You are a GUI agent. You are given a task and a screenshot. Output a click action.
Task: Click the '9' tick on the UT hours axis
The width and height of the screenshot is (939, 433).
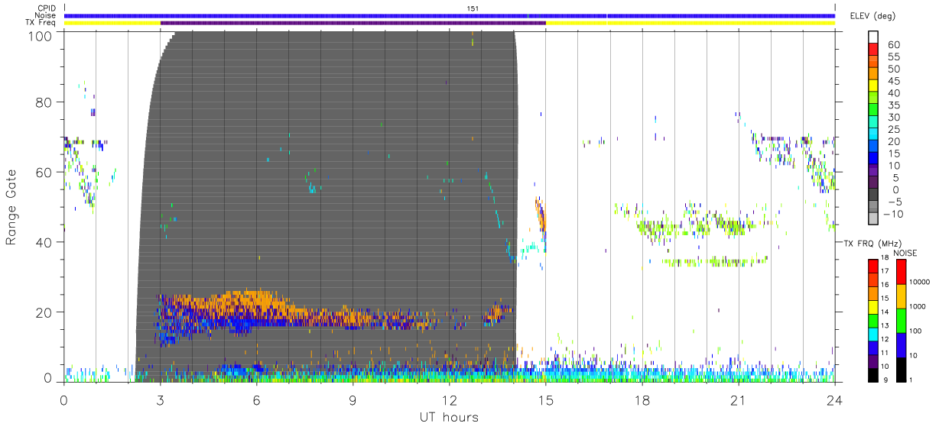(353, 400)
